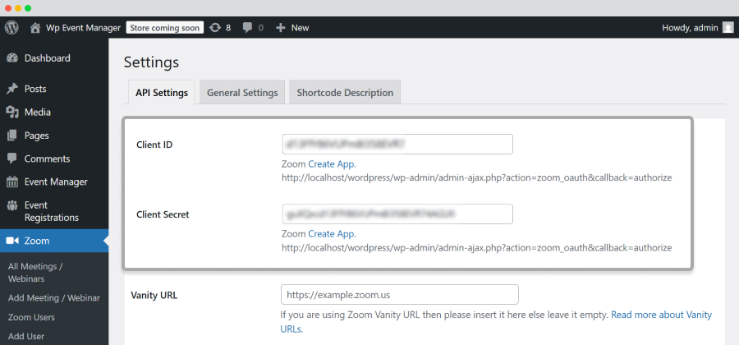Click the Dashboard gauge icon
This screenshot has height=345, width=739.
click(x=12, y=58)
